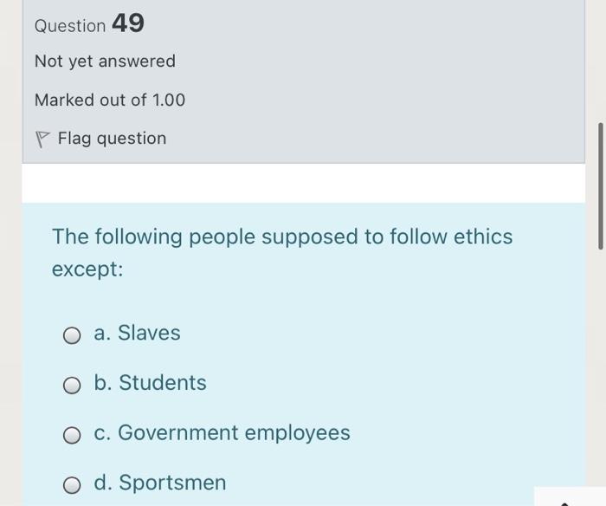Click the large number 49 in header

point(128,24)
